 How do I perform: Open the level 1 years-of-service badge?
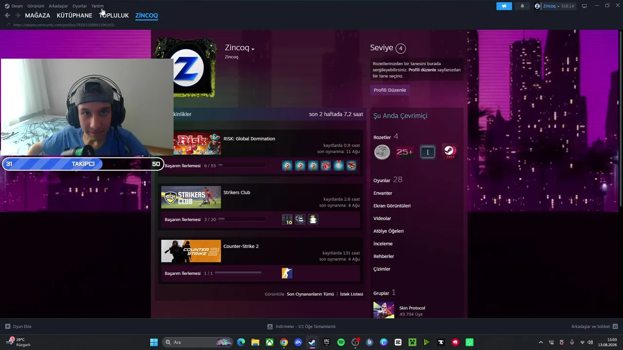click(x=427, y=152)
